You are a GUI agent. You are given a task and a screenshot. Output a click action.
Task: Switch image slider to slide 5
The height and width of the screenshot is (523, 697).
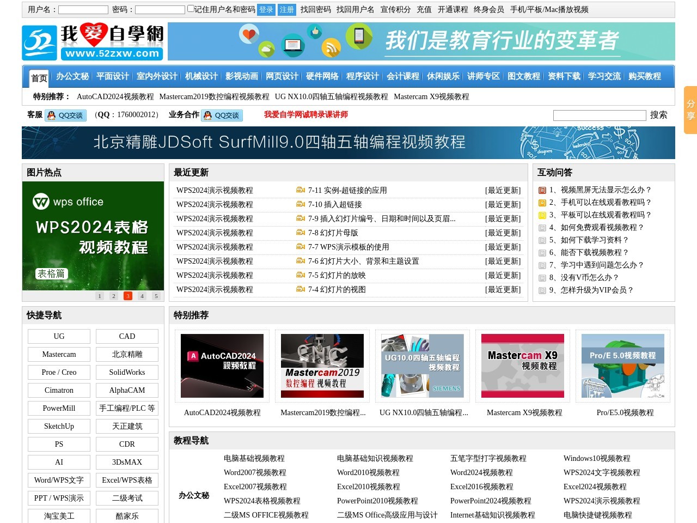pos(156,296)
